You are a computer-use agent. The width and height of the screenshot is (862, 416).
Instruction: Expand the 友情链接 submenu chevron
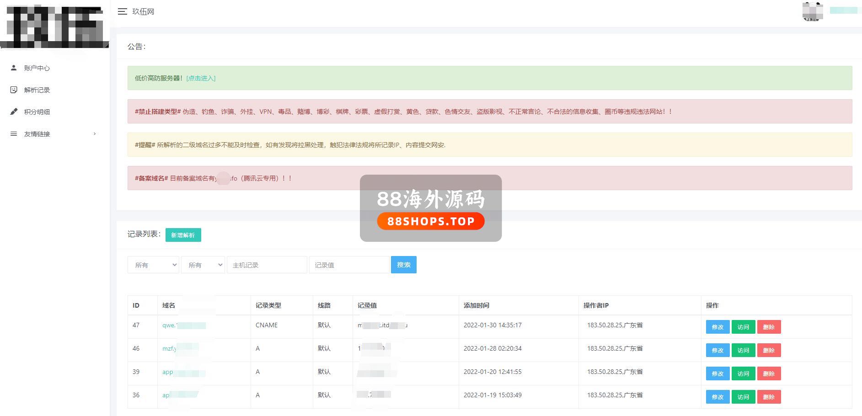click(x=95, y=134)
